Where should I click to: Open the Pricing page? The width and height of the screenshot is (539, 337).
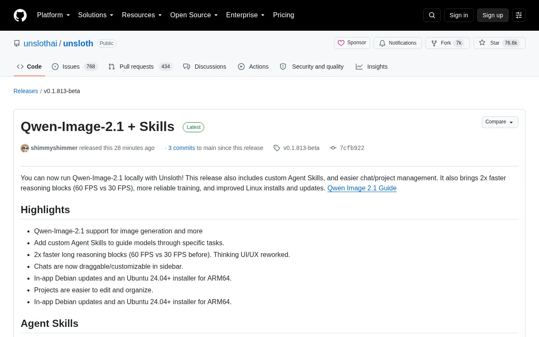pyautogui.click(x=283, y=15)
